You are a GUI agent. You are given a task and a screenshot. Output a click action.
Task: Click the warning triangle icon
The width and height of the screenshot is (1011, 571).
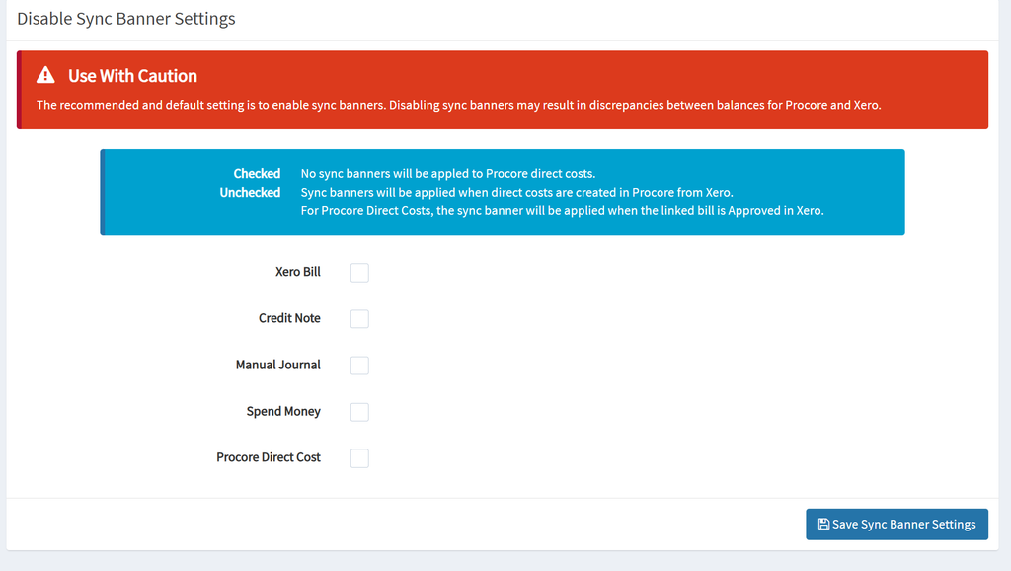pos(45,75)
